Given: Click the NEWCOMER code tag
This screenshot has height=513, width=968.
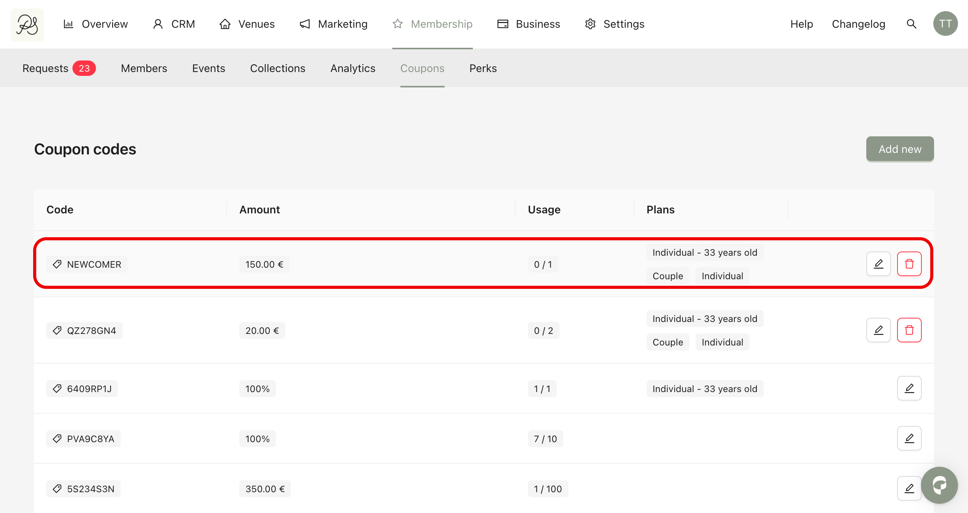Looking at the screenshot, I should click(x=87, y=264).
